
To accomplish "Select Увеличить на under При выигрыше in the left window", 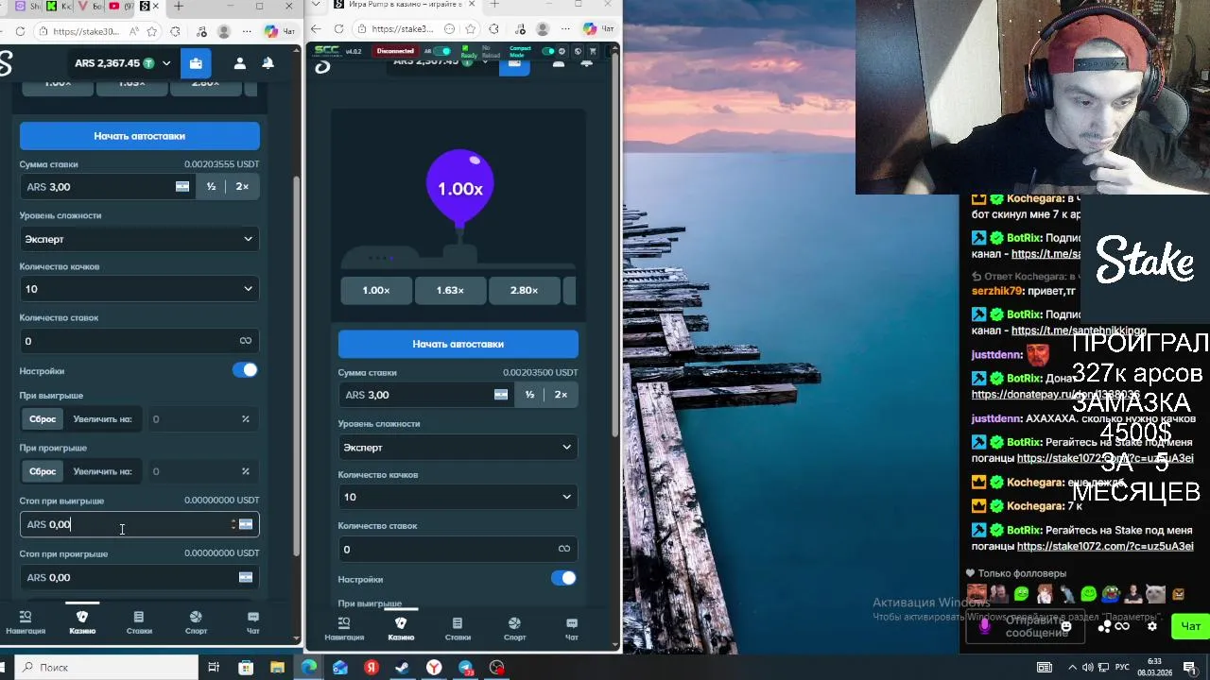I will 102,418.
